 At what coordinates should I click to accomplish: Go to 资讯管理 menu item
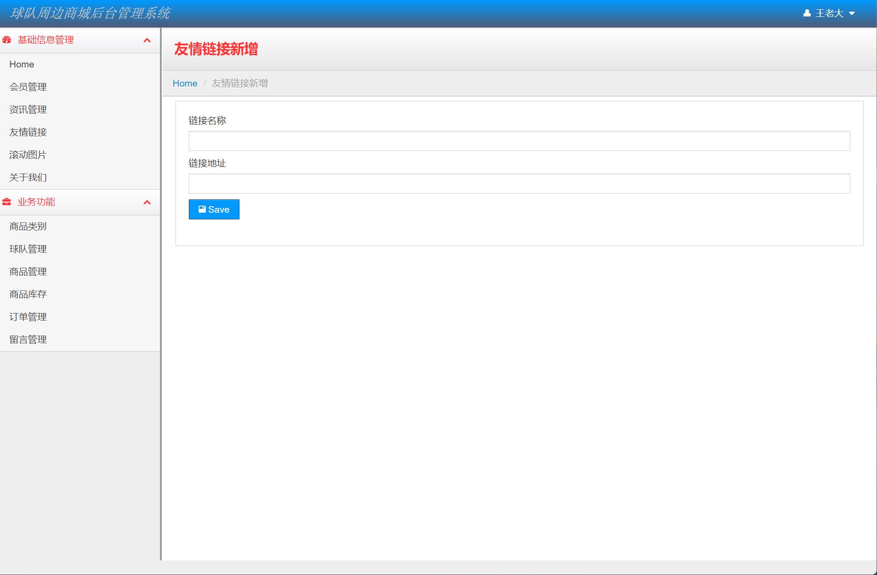[x=28, y=110]
